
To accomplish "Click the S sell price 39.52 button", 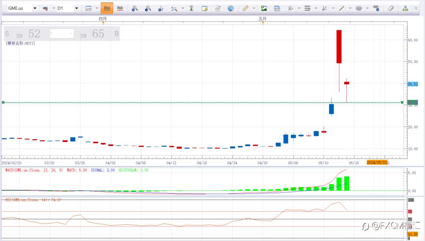I will (23, 34).
